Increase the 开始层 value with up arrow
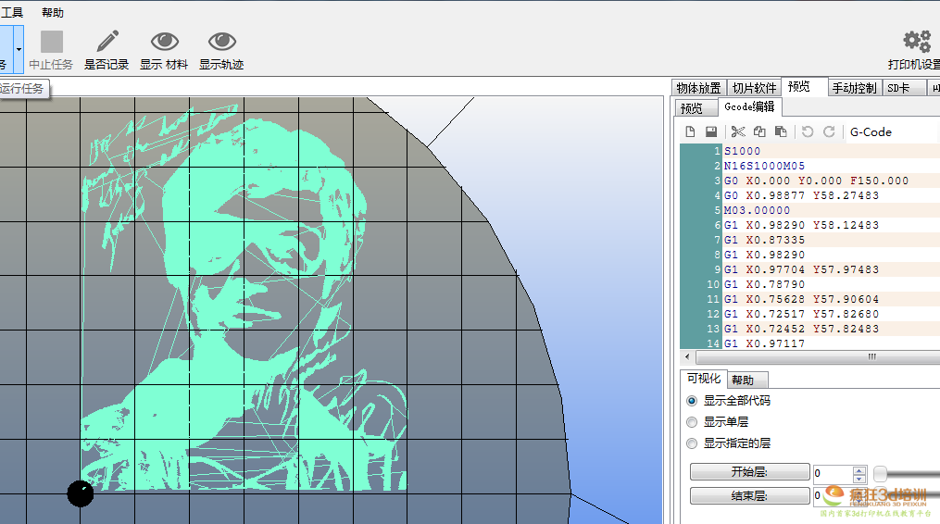 pyautogui.click(x=859, y=468)
